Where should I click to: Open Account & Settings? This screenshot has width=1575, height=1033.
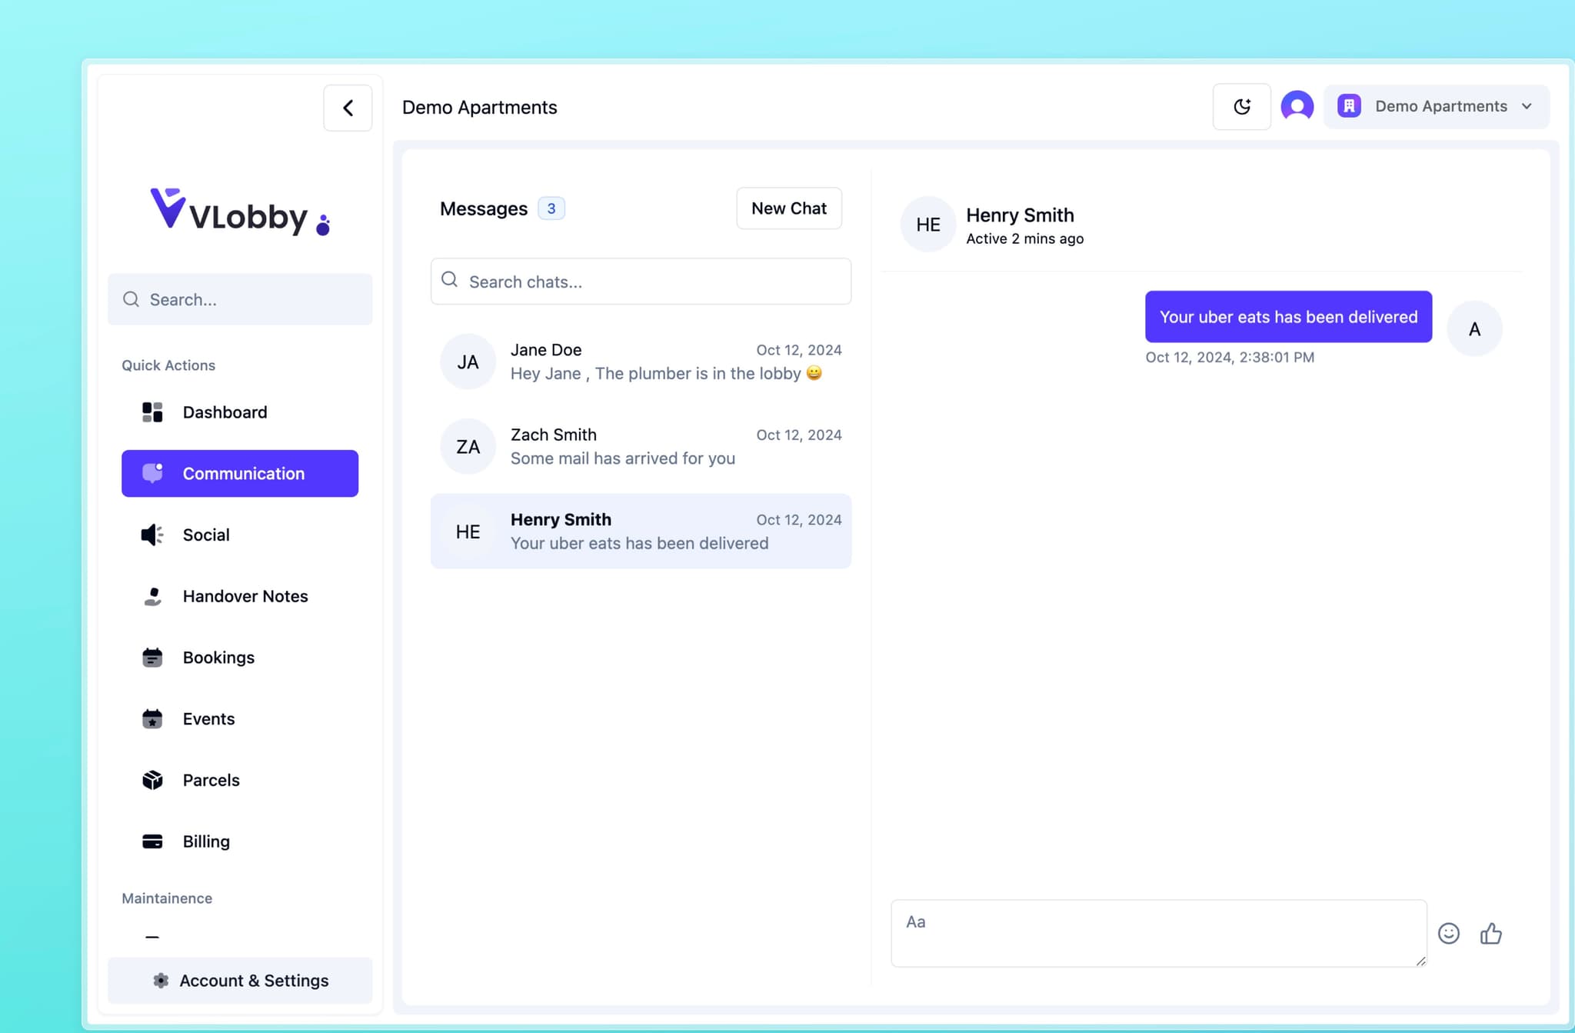240,980
